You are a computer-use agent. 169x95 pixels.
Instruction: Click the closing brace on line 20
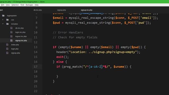tap(54, 81)
